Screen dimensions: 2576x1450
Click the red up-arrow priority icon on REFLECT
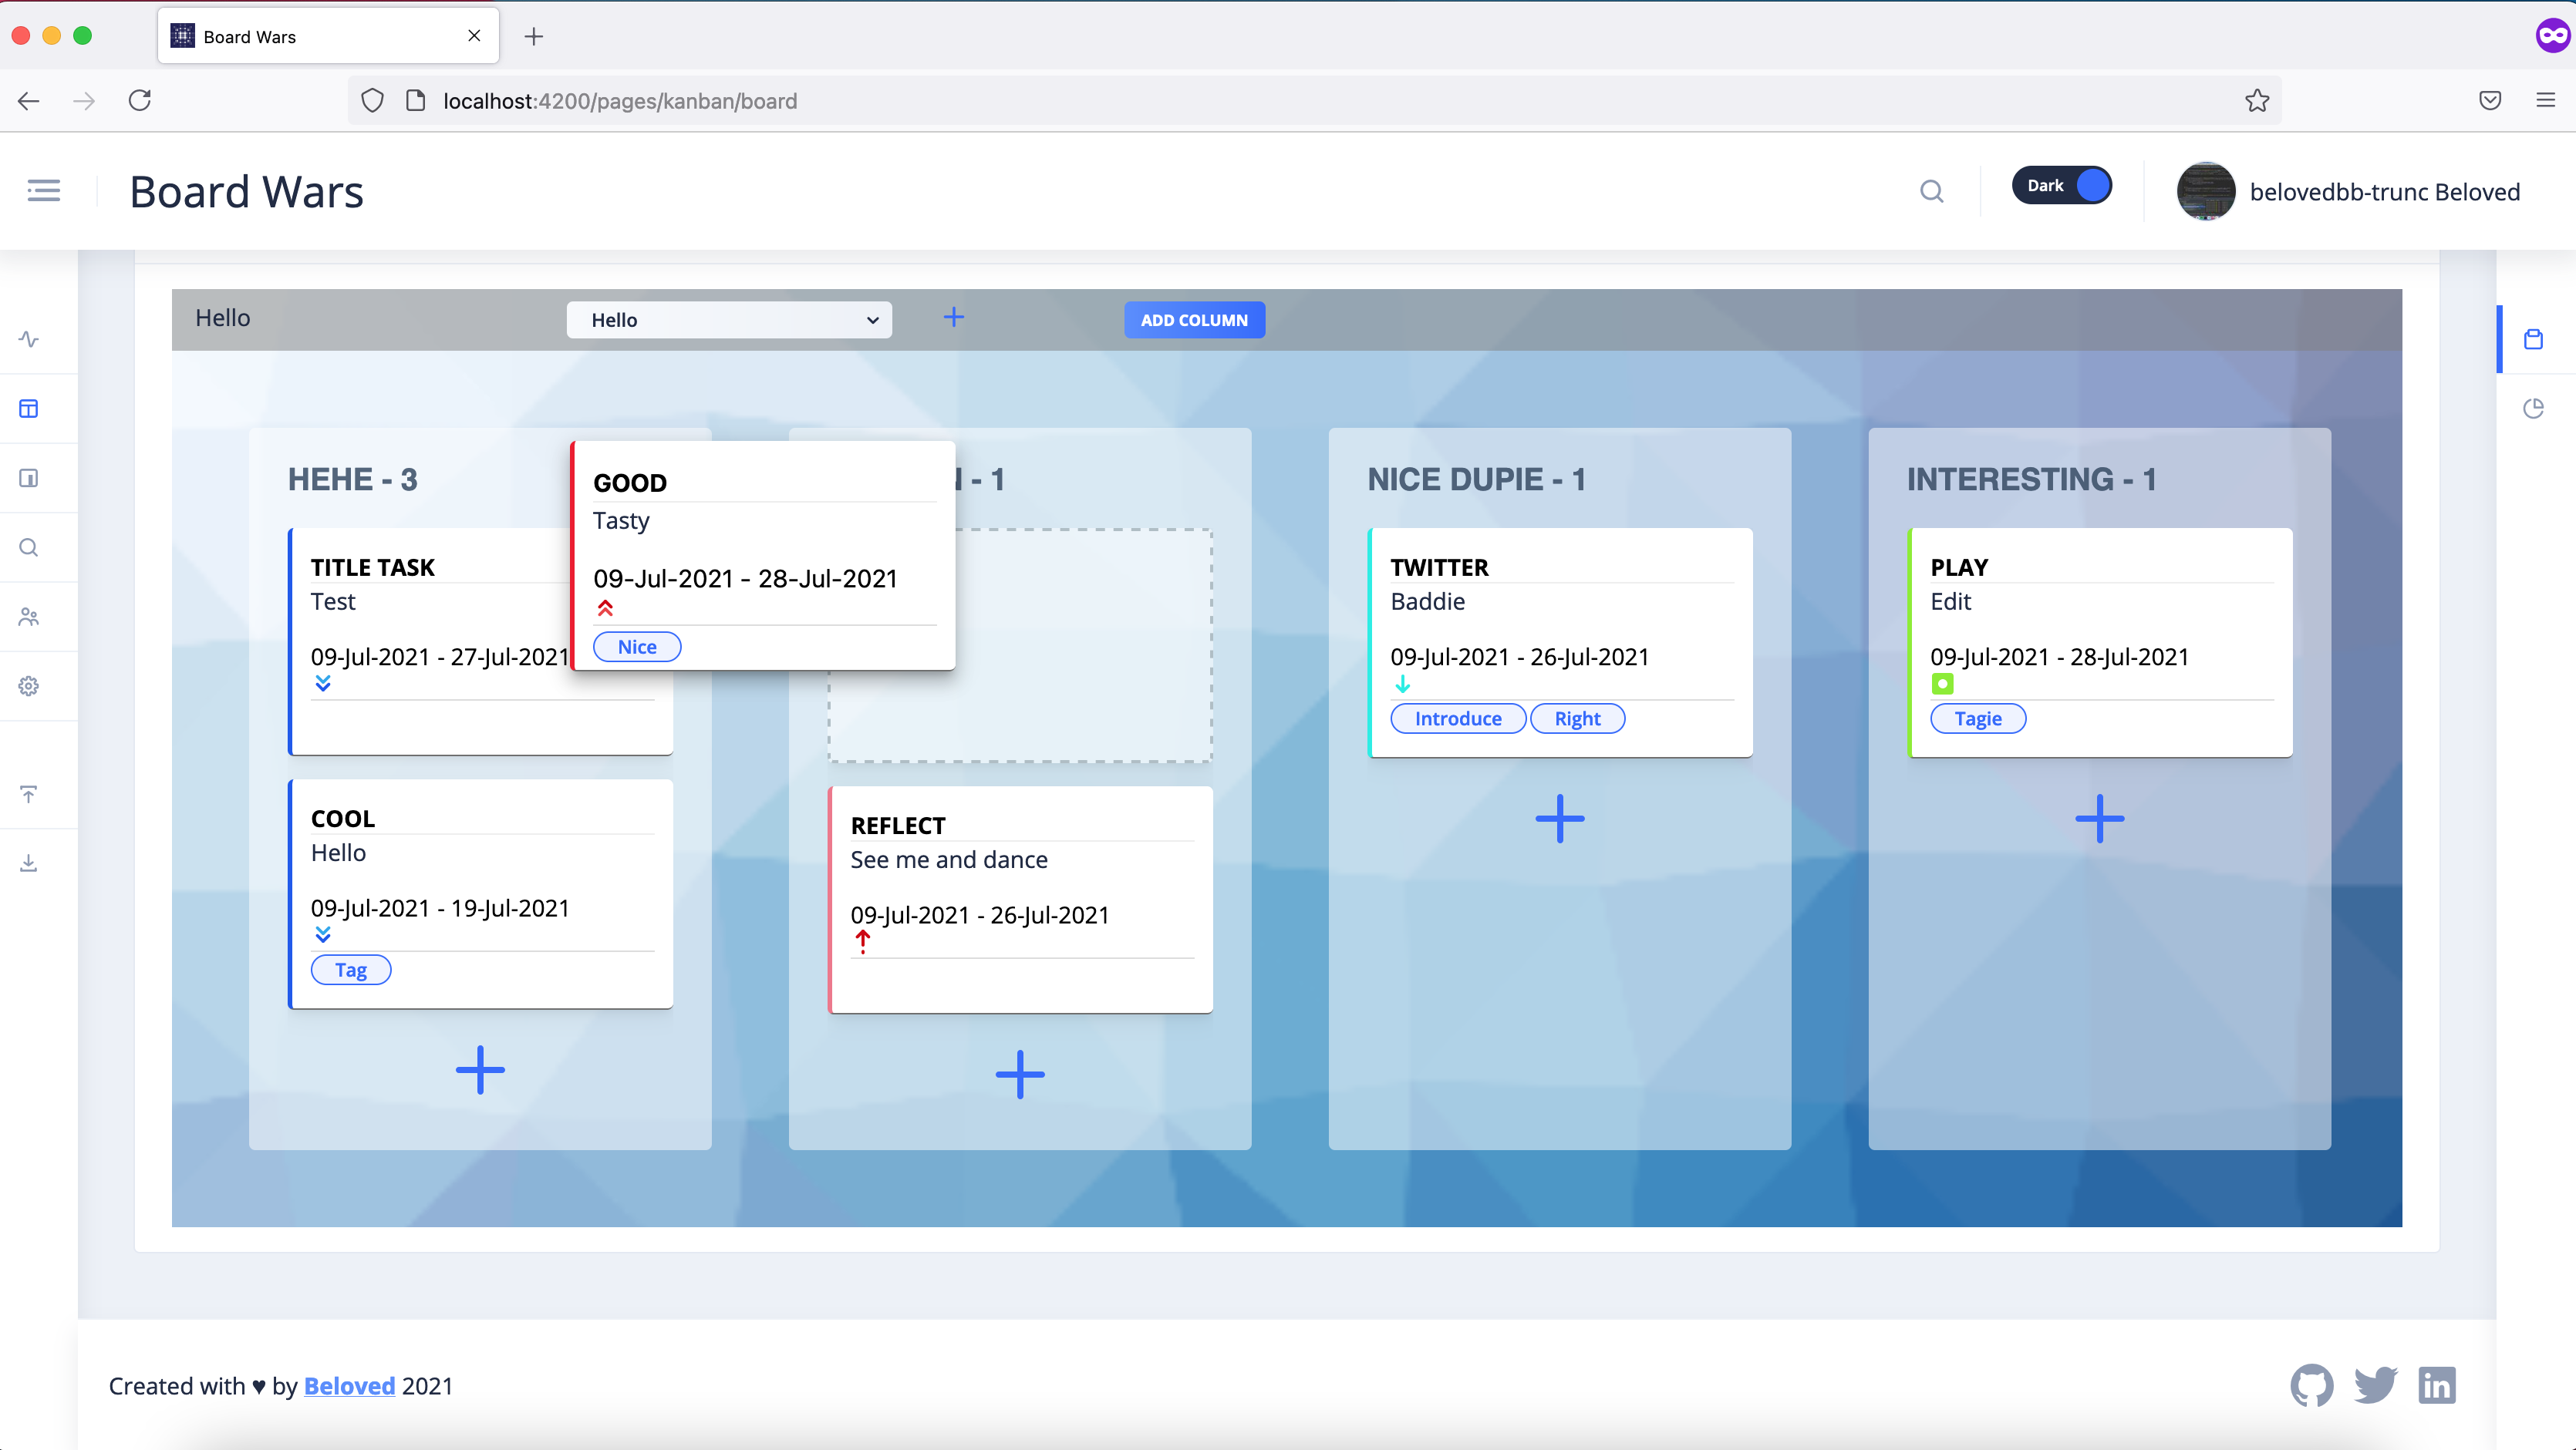[863, 941]
